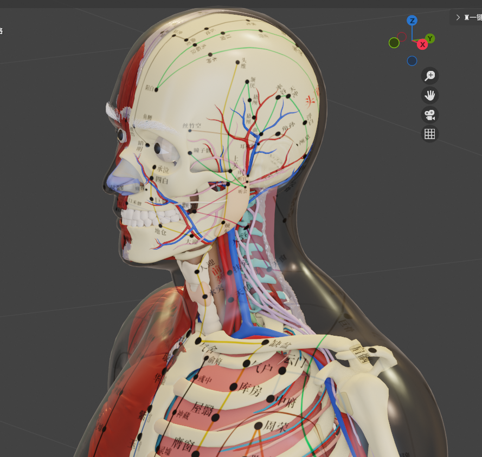
Task: Click the rook icon in the panel header
Action: (x=466, y=17)
